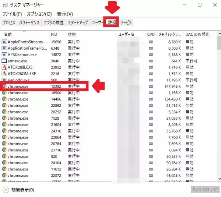Sort by UAC の仮想化 column header
This screenshot has height=197, width=221.
(200, 34)
